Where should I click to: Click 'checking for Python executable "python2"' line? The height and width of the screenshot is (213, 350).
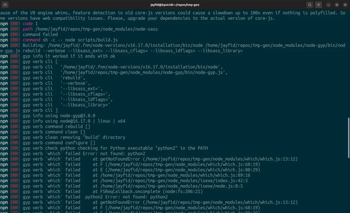tap(104, 148)
